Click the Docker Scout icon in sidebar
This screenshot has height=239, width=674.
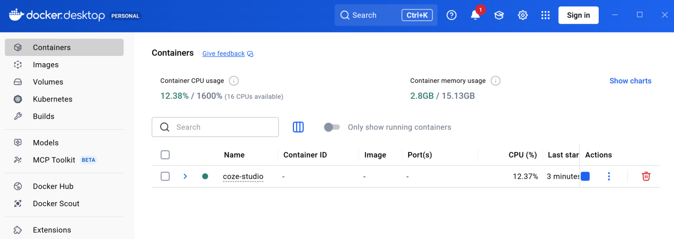coord(18,203)
